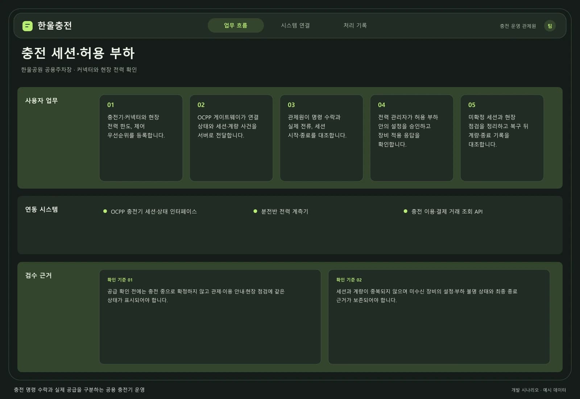Screen dimensions: 580x399
Task: Click the 개발 시나리오 · 예시 데이터 footer note
Action: 539,390
